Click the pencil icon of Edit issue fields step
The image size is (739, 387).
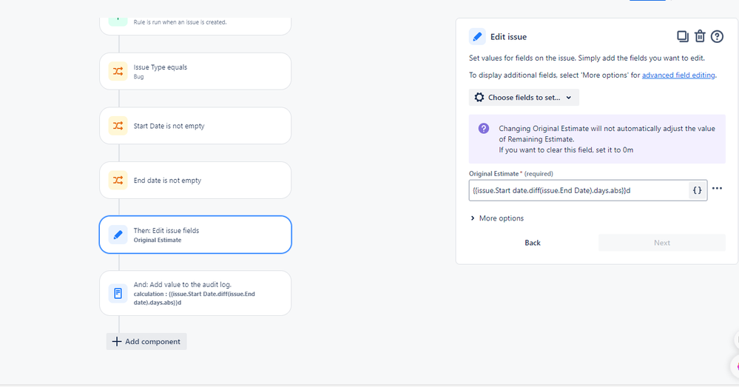click(118, 235)
